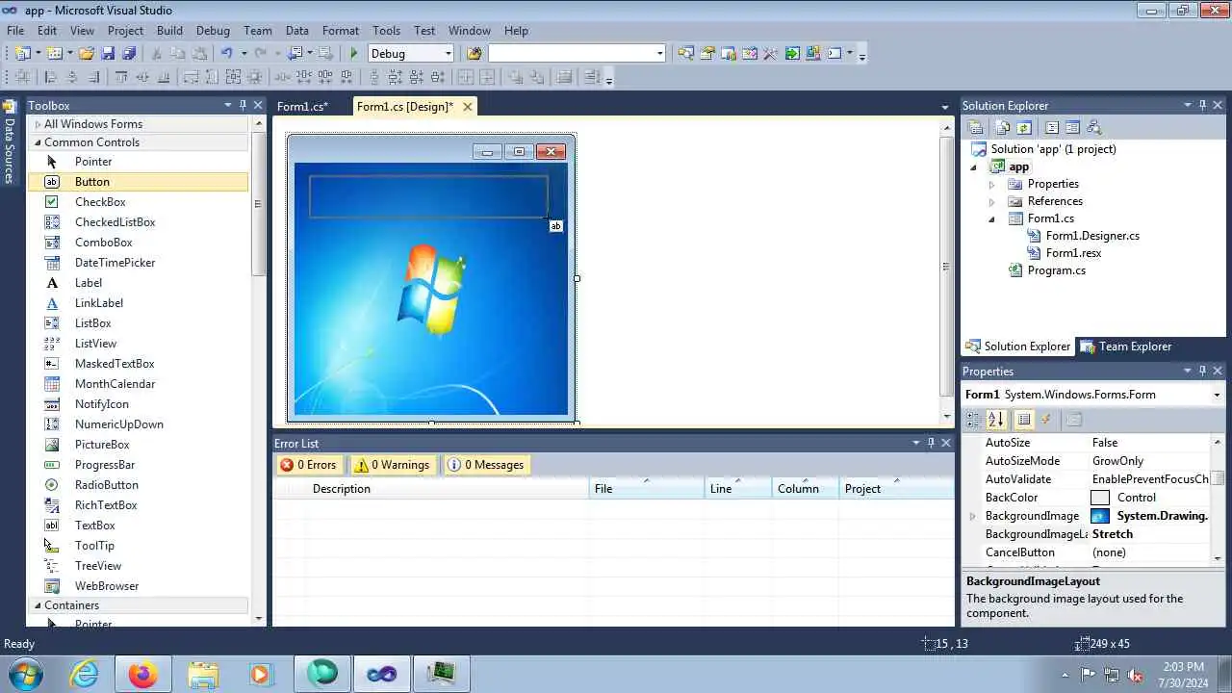The image size is (1232, 693).
Task: Click the Align Tops layout icon
Action: [x=121, y=78]
